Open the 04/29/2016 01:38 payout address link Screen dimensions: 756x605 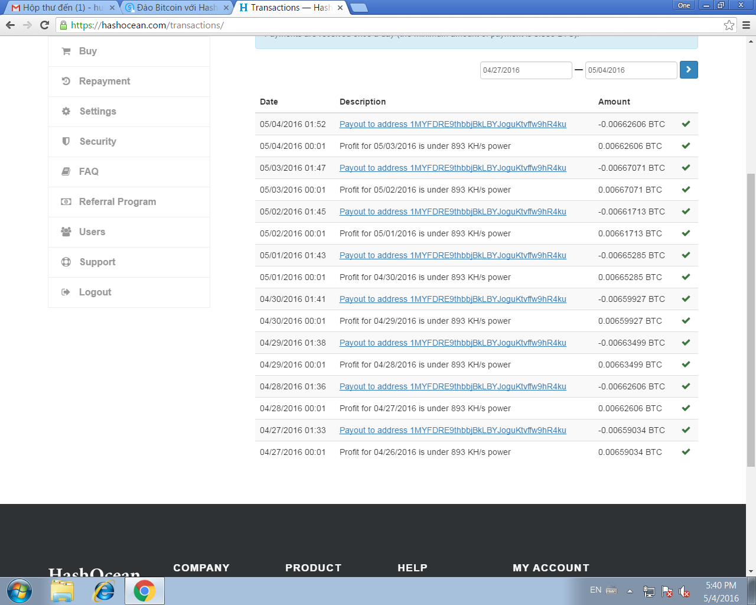click(x=452, y=343)
